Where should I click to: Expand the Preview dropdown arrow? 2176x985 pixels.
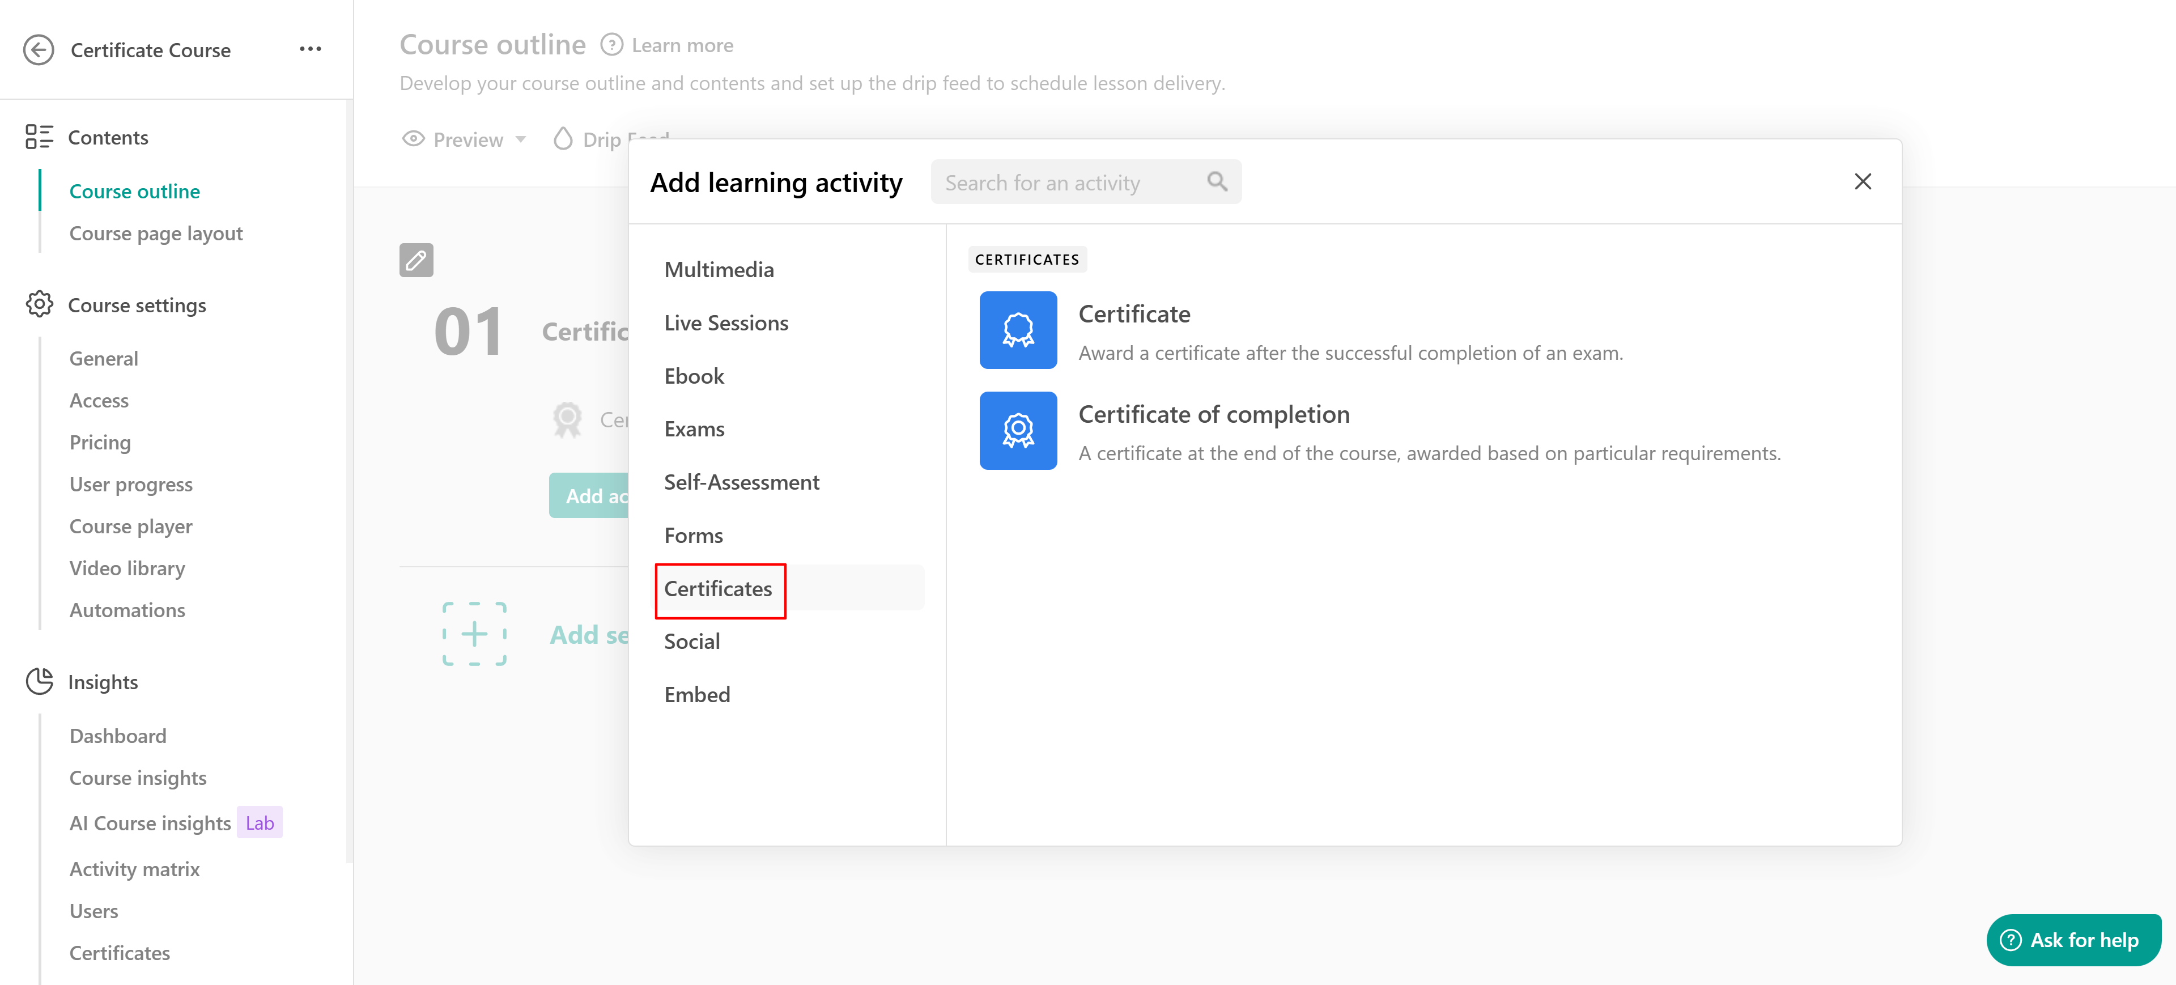tap(521, 139)
